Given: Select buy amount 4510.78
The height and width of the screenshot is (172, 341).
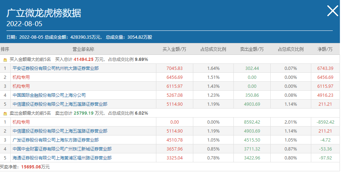Looking at the screenshot, I should click(174, 140).
